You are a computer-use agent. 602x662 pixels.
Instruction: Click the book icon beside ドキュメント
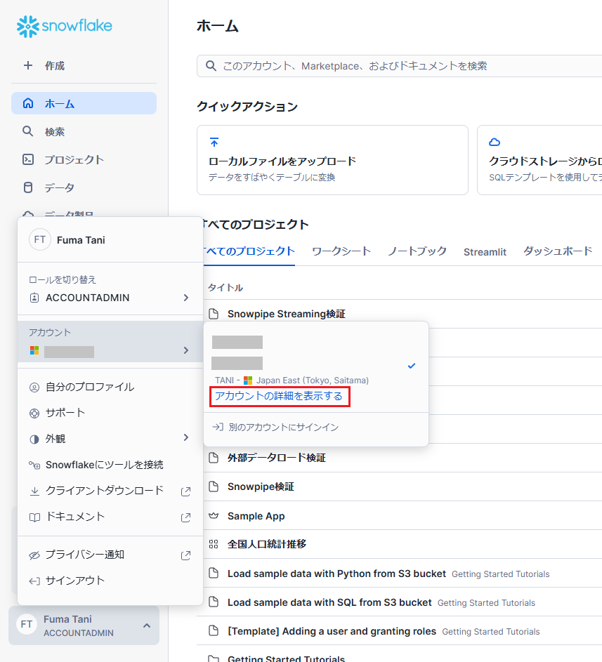[34, 517]
